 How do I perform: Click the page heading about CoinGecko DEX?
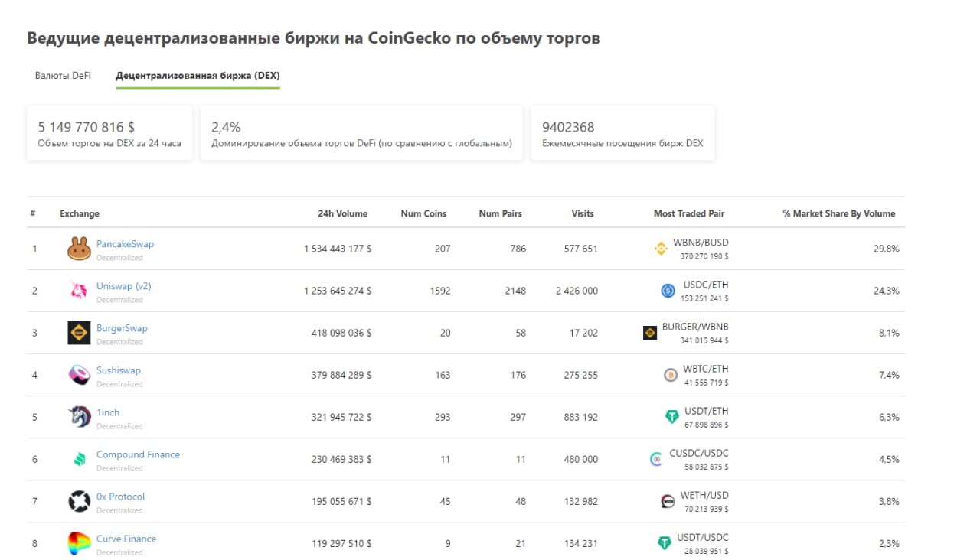(314, 38)
